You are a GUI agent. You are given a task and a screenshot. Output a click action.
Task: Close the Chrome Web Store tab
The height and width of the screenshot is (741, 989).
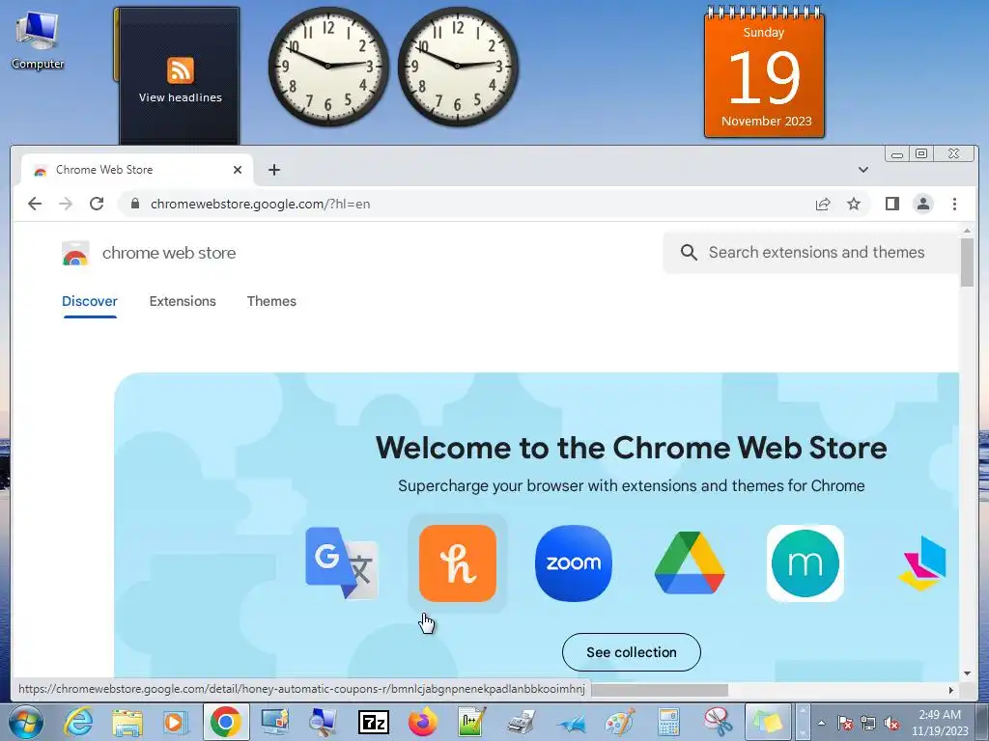coord(238,170)
